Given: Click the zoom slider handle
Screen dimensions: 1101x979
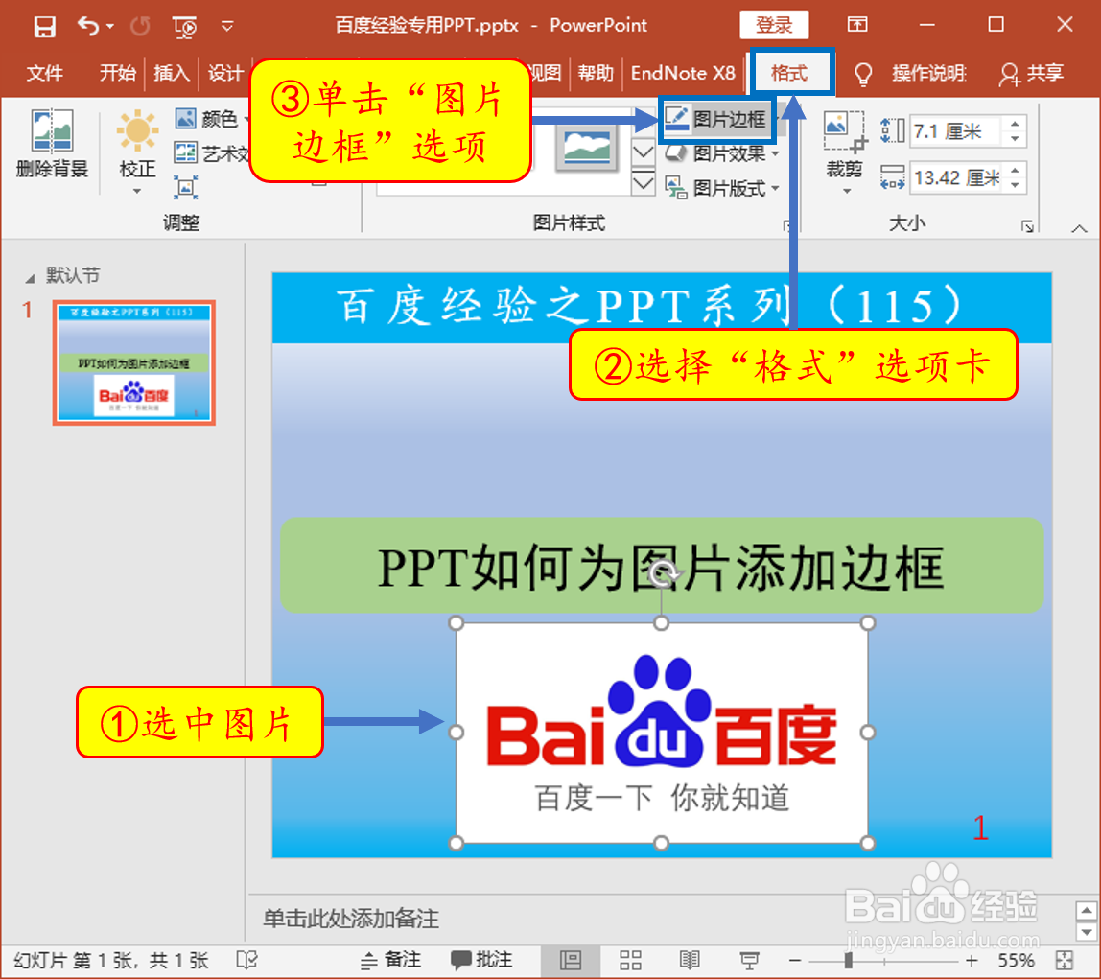Looking at the screenshot, I should (848, 960).
